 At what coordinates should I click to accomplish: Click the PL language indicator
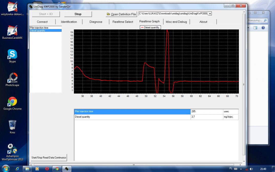point(231,168)
